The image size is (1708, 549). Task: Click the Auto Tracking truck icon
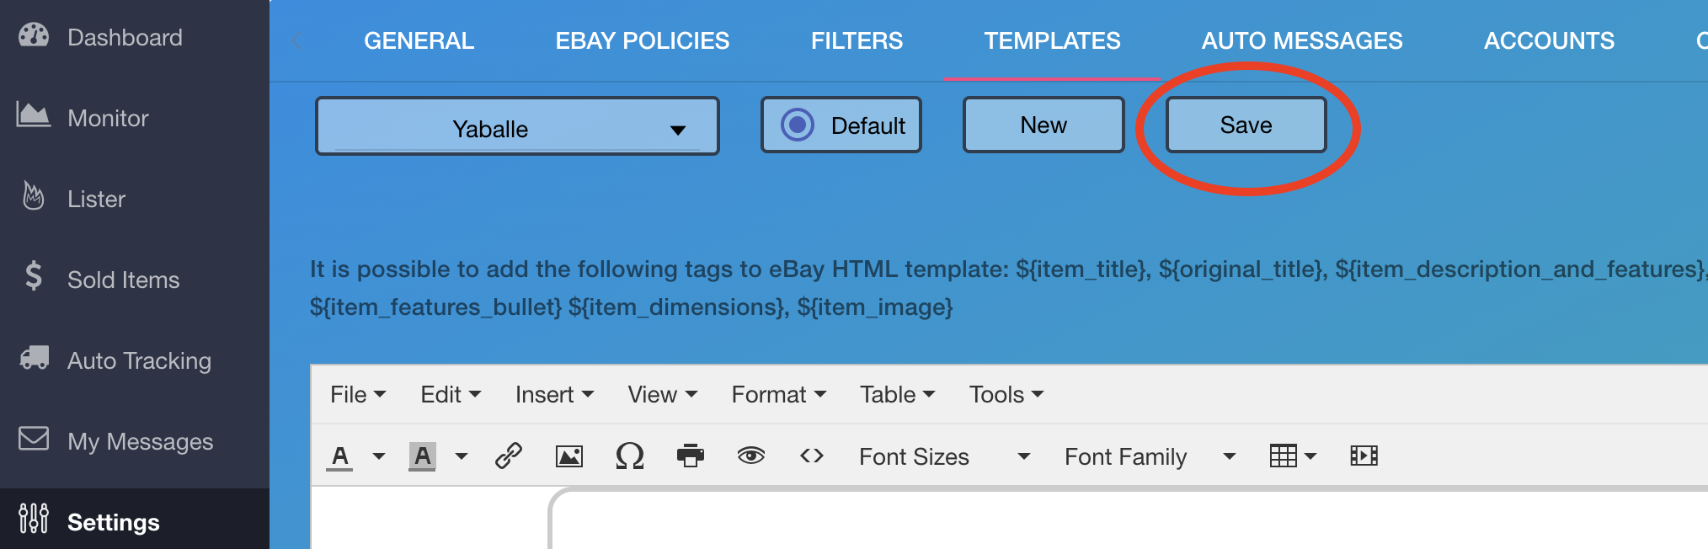[34, 357]
